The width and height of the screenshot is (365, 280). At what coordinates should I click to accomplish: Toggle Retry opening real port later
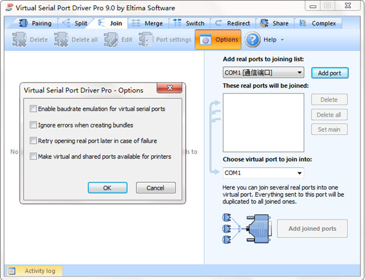point(33,141)
